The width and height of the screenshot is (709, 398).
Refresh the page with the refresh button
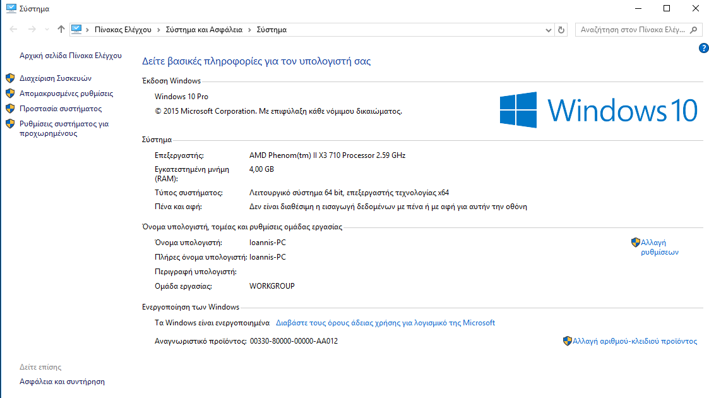click(561, 30)
